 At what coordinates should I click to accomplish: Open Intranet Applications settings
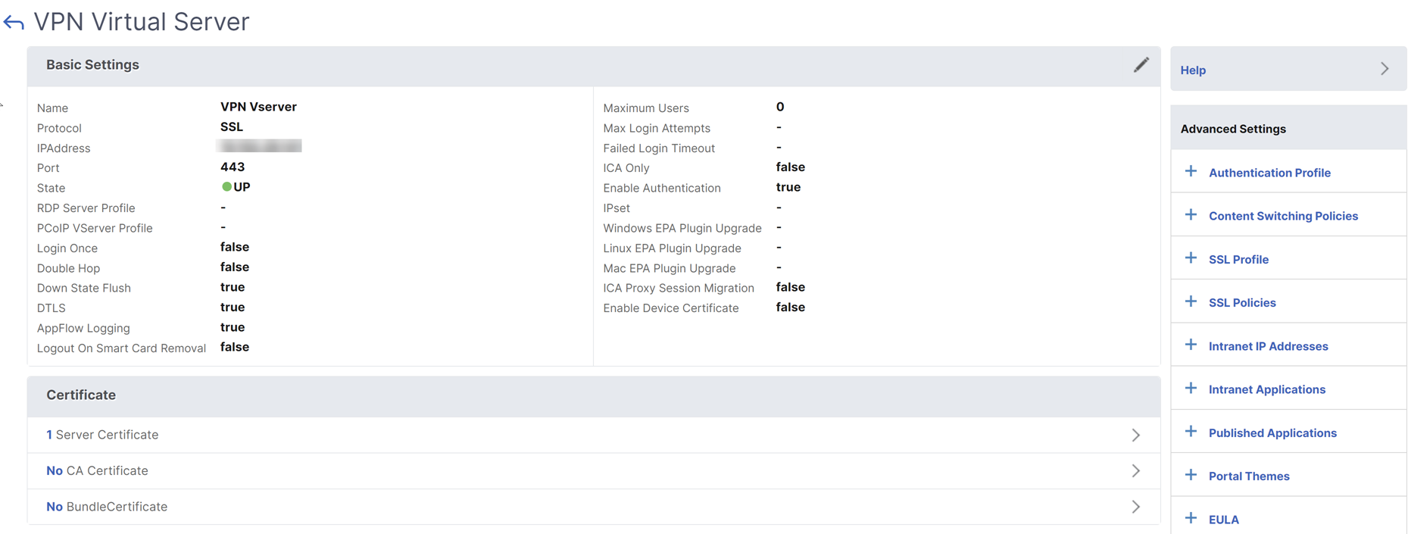coord(1266,389)
